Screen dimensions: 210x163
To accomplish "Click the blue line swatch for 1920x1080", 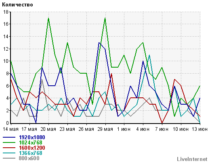I will (9, 137).
